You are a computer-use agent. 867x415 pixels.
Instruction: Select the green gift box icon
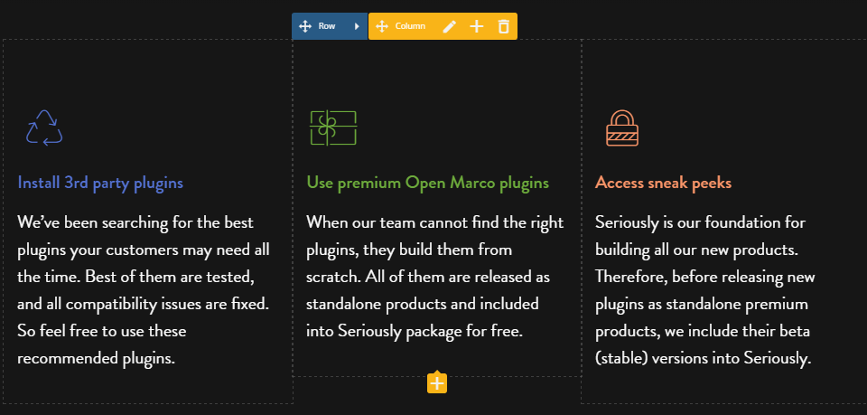click(333, 127)
